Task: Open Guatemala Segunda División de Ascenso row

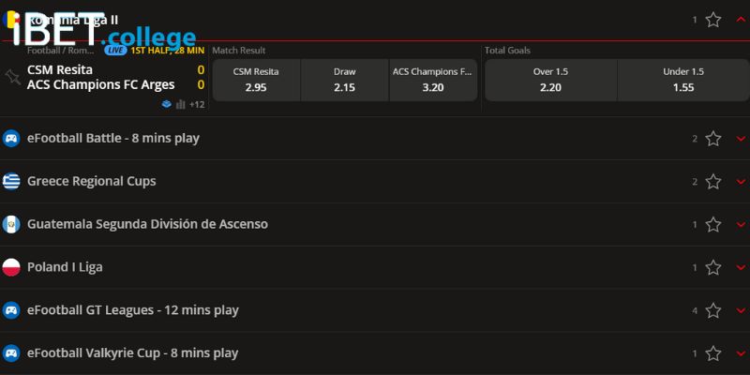Action: [x=375, y=224]
